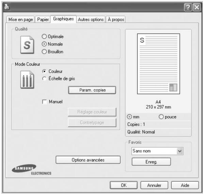Screen dimensions: 203x194
Task: Click the Enreg. button
Action: coord(151,162)
